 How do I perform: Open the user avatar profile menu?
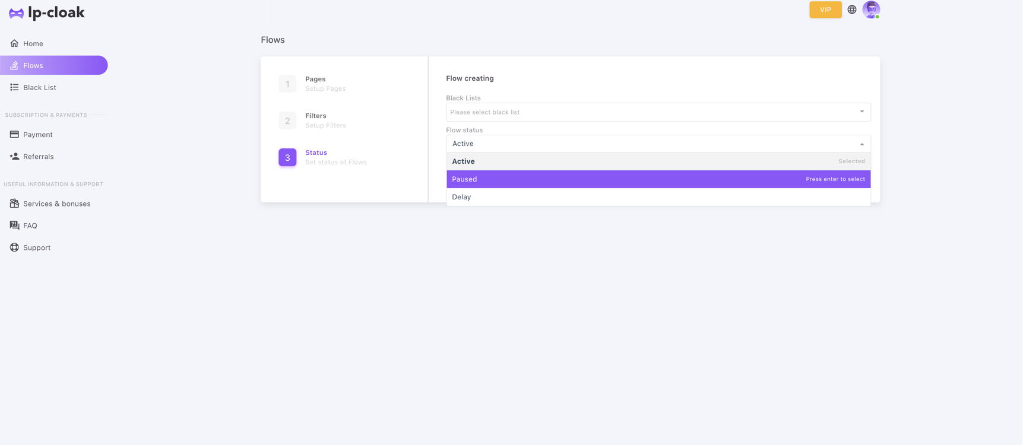(871, 9)
